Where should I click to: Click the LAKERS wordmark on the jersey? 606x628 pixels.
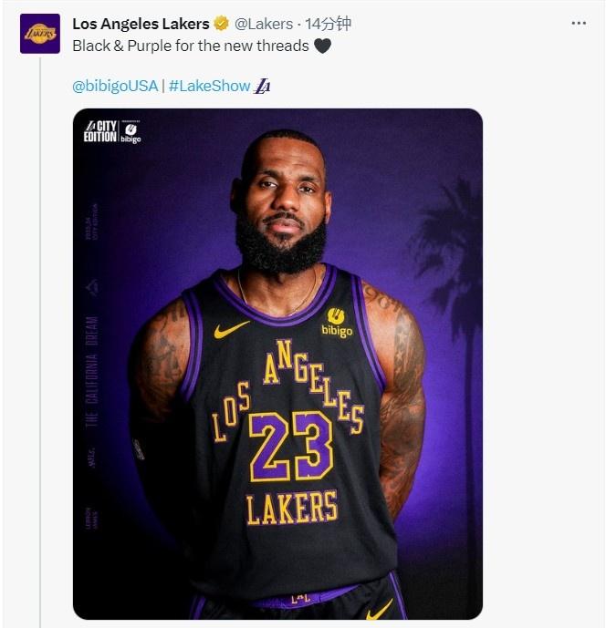point(291,509)
